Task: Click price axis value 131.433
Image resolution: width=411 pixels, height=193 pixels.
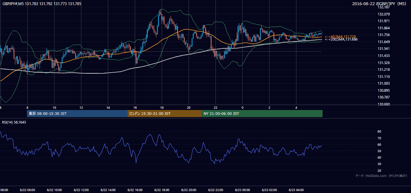Action: [x=383, y=56]
